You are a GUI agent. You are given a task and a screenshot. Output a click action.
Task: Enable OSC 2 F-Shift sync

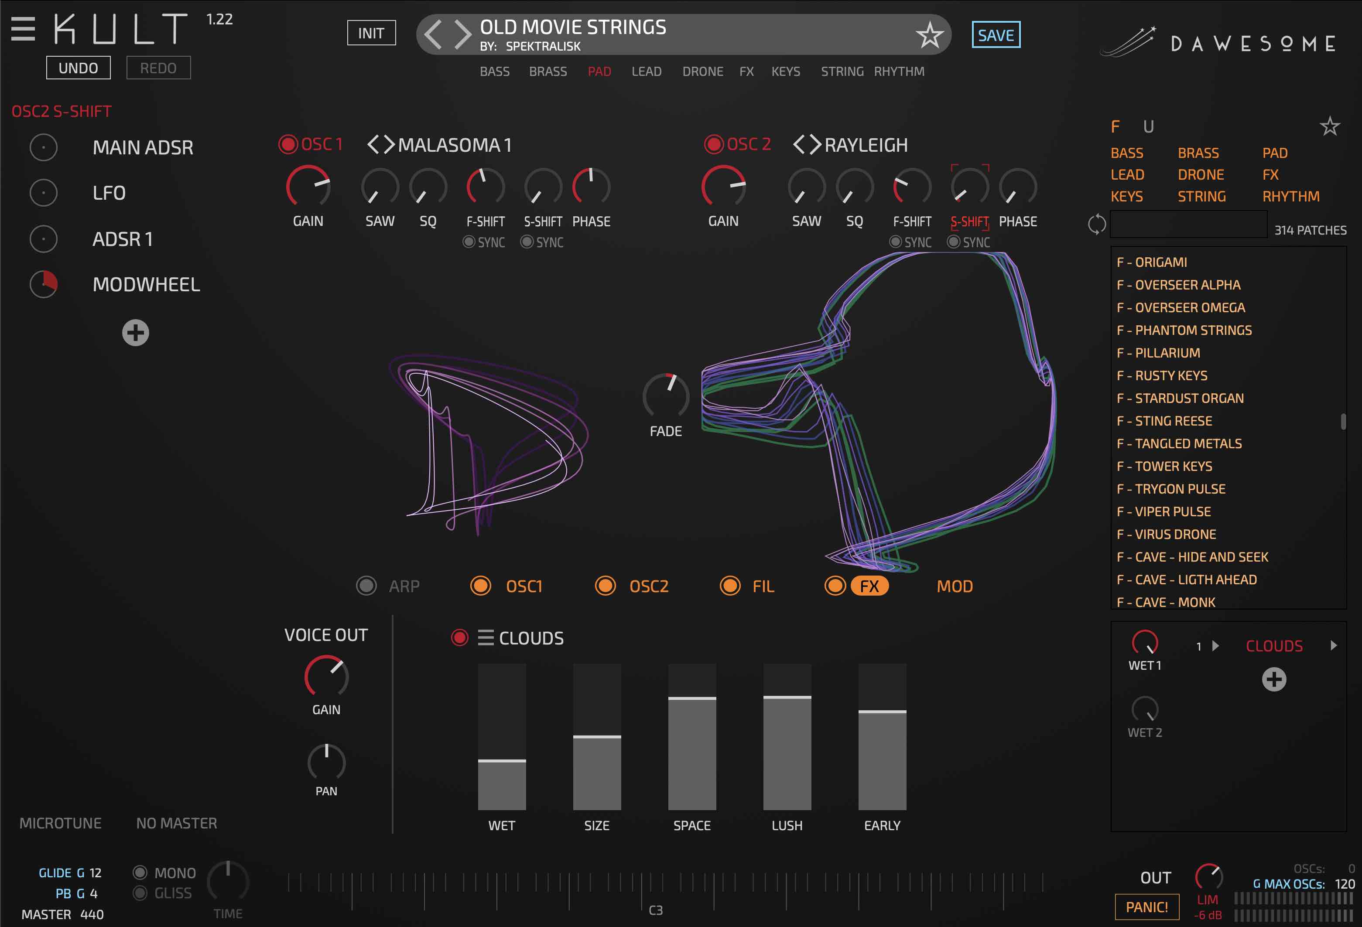click(895, 241)
